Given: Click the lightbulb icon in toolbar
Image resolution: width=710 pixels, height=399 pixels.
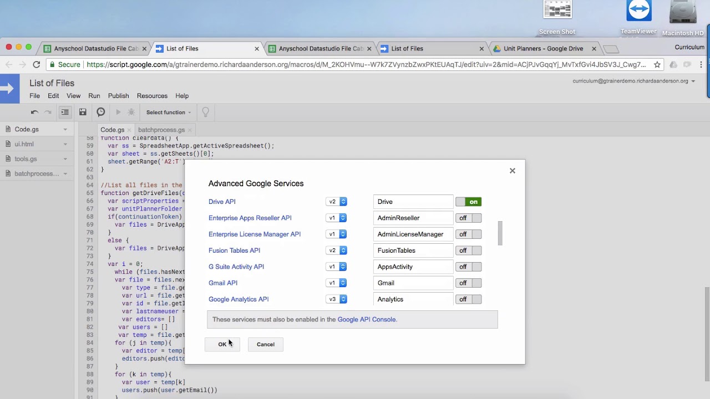Looking at the screenshot, I should click(x=205, y=112).
